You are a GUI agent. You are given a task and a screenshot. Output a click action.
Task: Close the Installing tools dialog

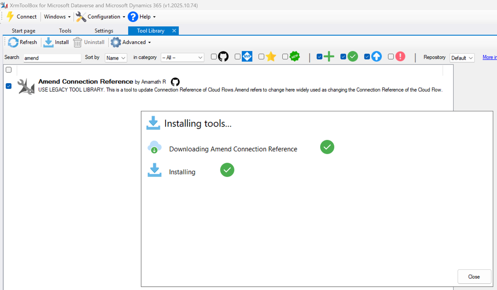click(x=474, y=277)
